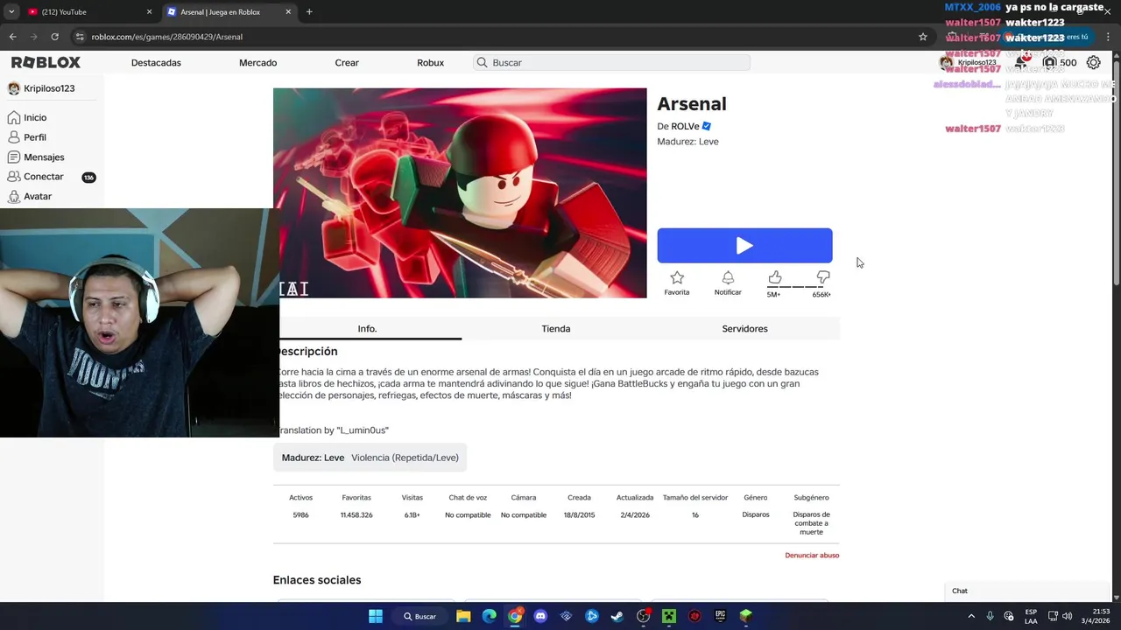Image resolution: width=1121 pixels, height=630 pixels.
Task: Select the Info. tab
Action: tap(367, 329)
